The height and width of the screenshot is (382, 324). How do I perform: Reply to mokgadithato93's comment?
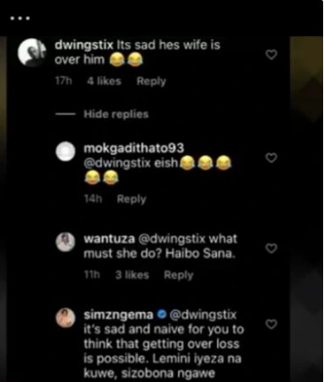click(132, 199)
